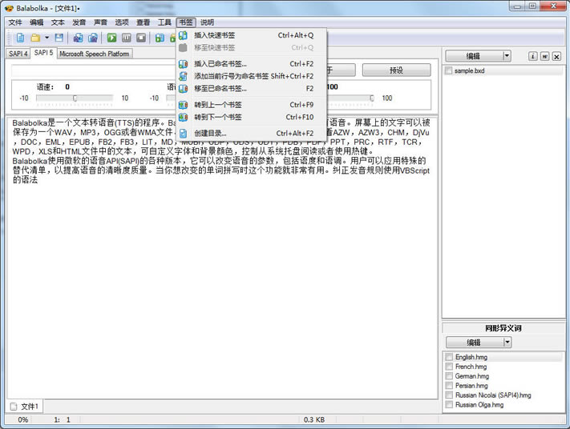Click the X icon in dictionary panel

556,56
